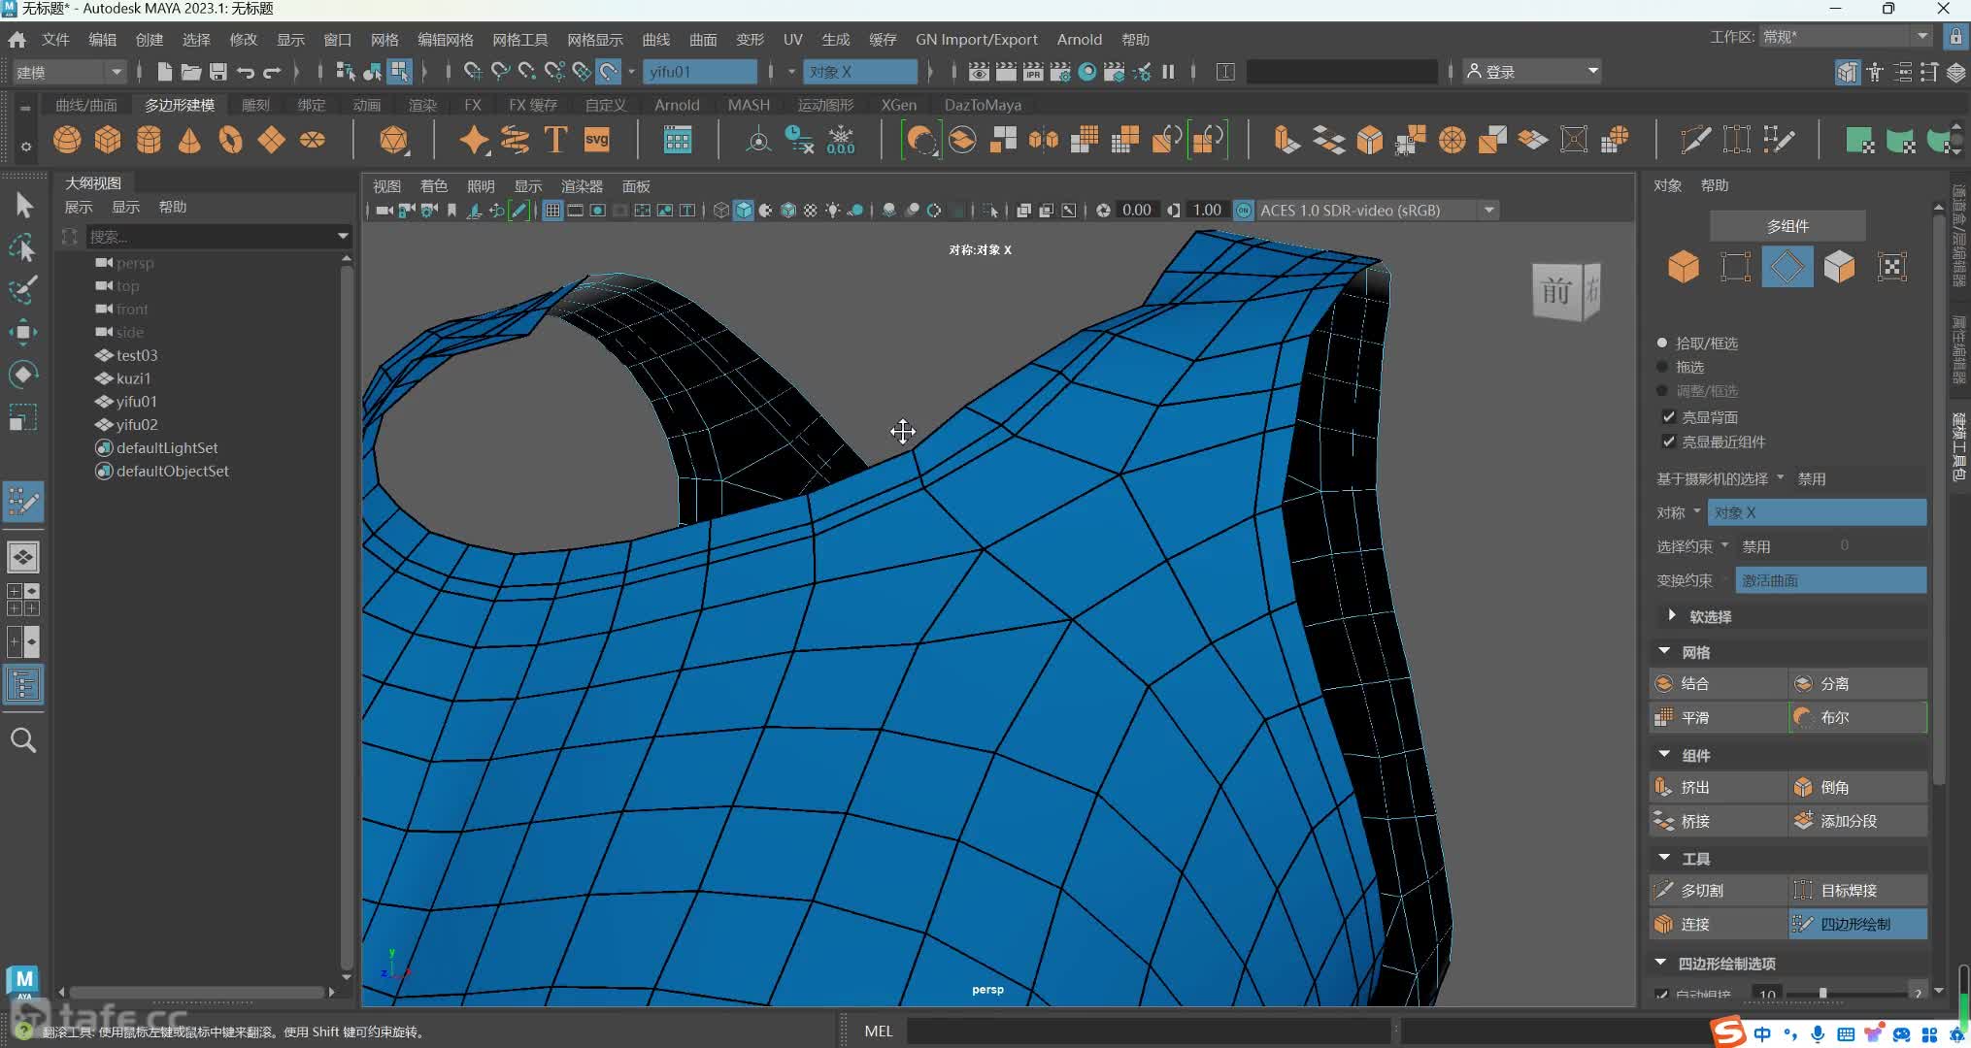Create a polygon sphere from the shelf
The image size is (1971, 1048).
pos(67,140)
